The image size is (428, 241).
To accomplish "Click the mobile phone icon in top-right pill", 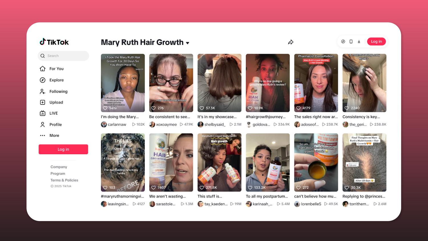I will [x=351, y=42].
